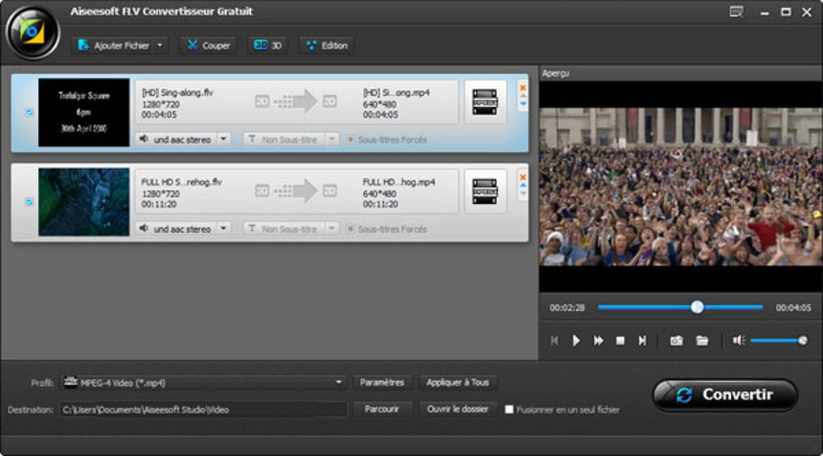Click 2D output icon for [HD] Si...ong.mp4
Image resolution: width=823 pixels, height=456 pixels.
(x=330, y=102)
